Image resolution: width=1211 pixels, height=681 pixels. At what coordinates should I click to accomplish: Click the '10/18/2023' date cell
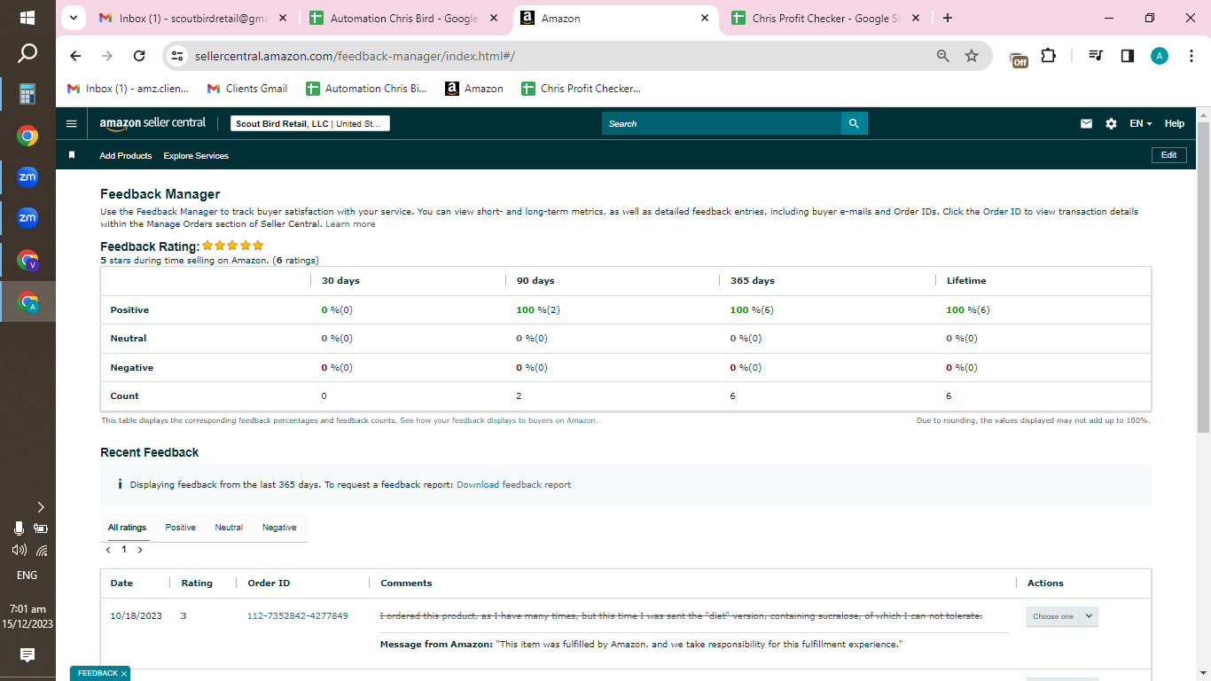point(137,615)
